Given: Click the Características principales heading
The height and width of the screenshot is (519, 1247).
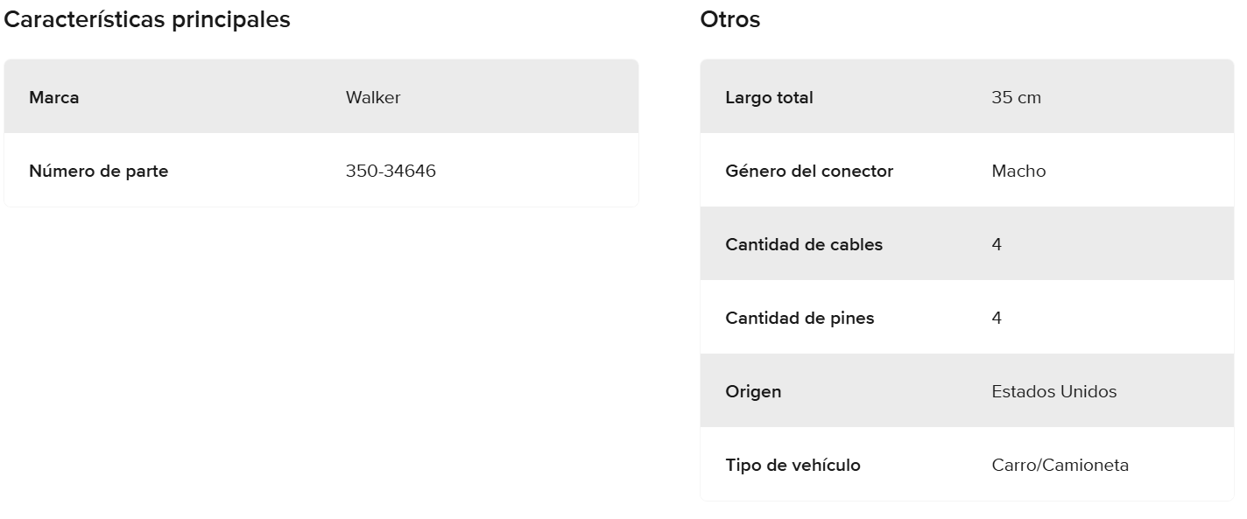Looking at the screenshot, I should (x=147, y=20).
